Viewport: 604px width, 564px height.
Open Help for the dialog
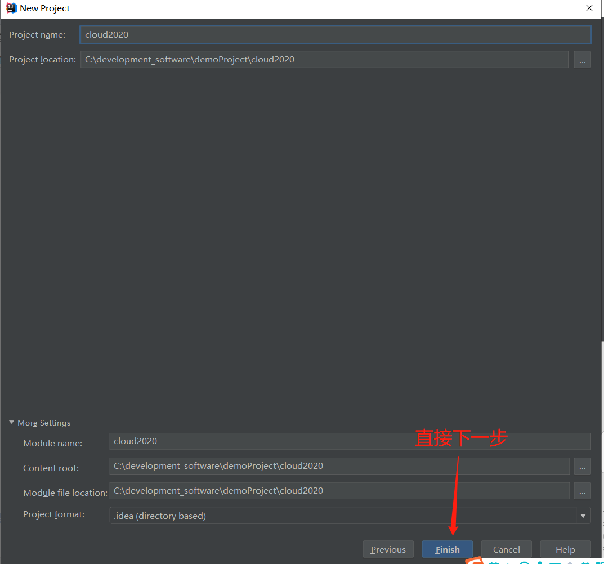[565, 549]
